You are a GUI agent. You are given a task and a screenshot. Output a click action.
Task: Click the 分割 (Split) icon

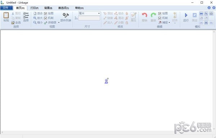(116, 23)
